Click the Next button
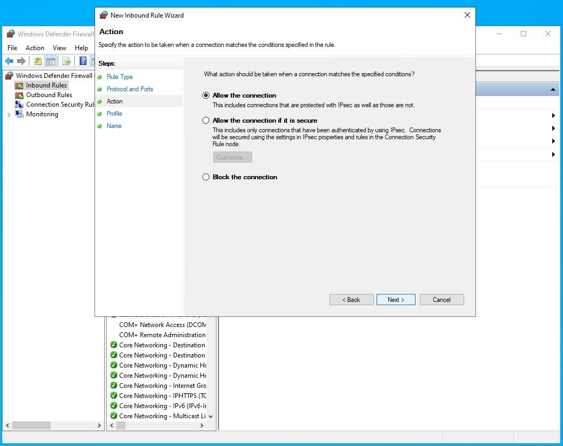 point(396,300)
